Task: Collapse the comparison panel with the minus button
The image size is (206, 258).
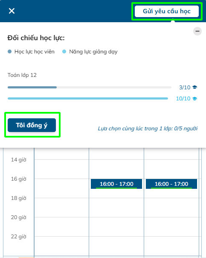Action: (x=197, y=31)
